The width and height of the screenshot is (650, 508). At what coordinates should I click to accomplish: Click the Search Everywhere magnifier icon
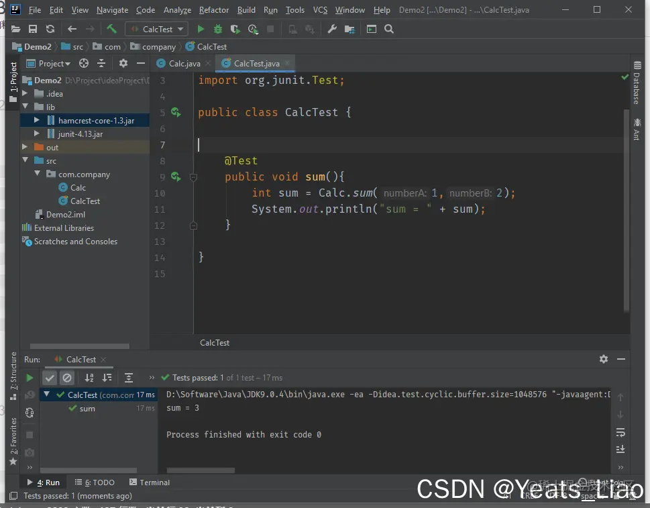(x=389, y=29)
